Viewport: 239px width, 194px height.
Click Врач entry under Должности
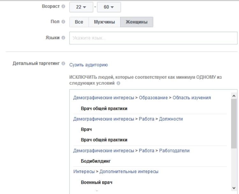(86, 130)
